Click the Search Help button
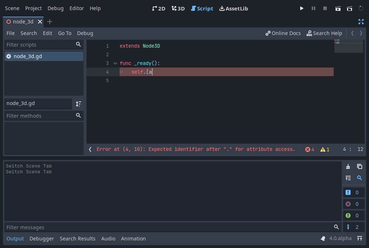Screen dimensions: 369x248 [324, 33]
